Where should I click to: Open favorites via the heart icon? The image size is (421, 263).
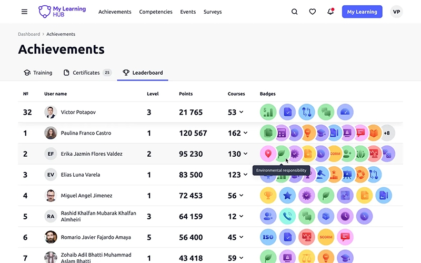(313, 12)
